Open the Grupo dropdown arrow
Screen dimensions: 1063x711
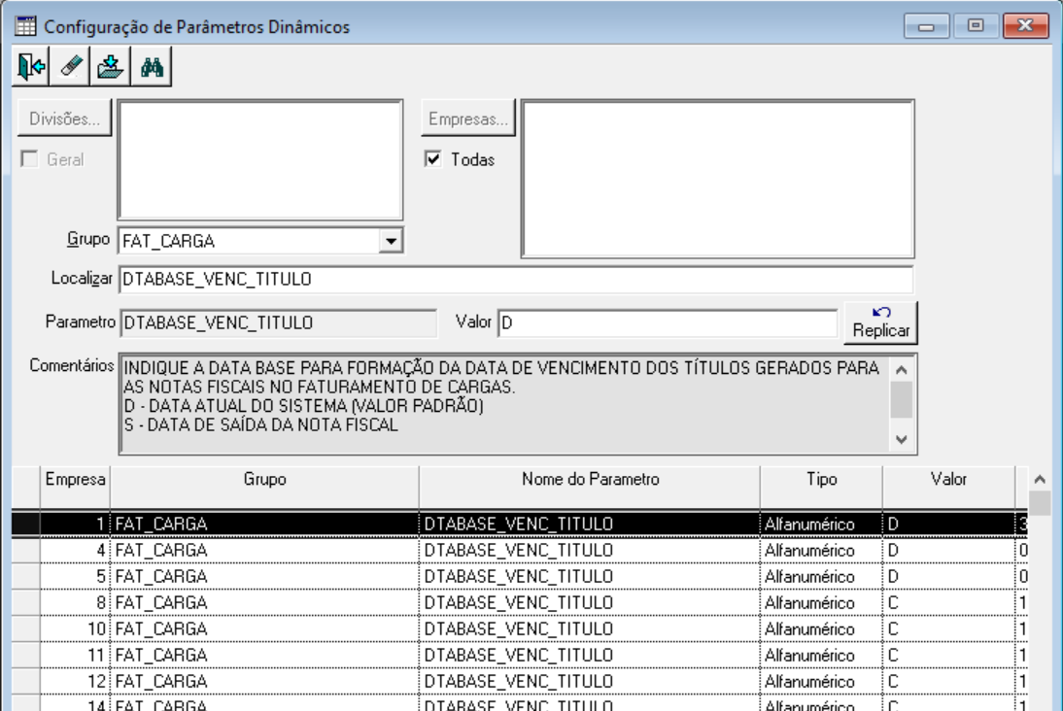point(391,241)
